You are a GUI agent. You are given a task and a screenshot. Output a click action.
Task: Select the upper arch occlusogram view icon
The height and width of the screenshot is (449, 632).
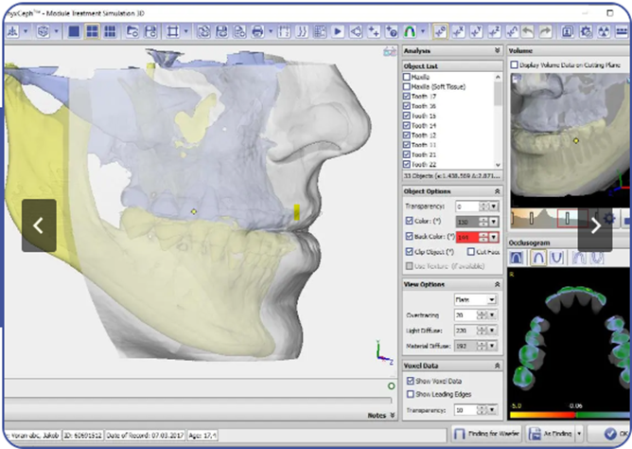[x=538, y=259]
